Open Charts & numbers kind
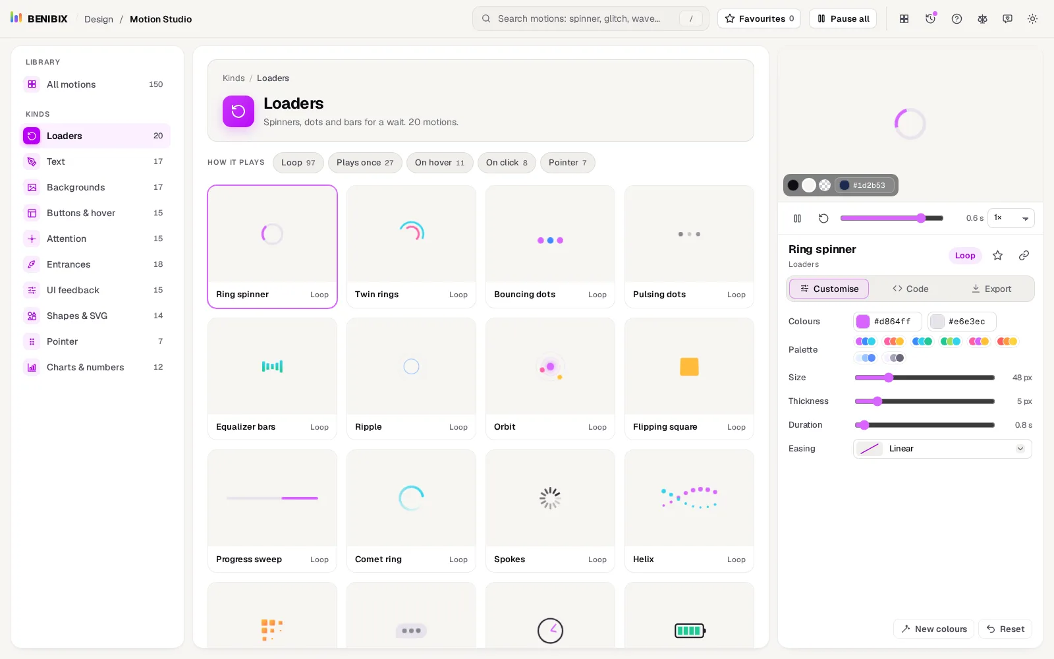Screen dimensions: 1054x659 point(96,367)
